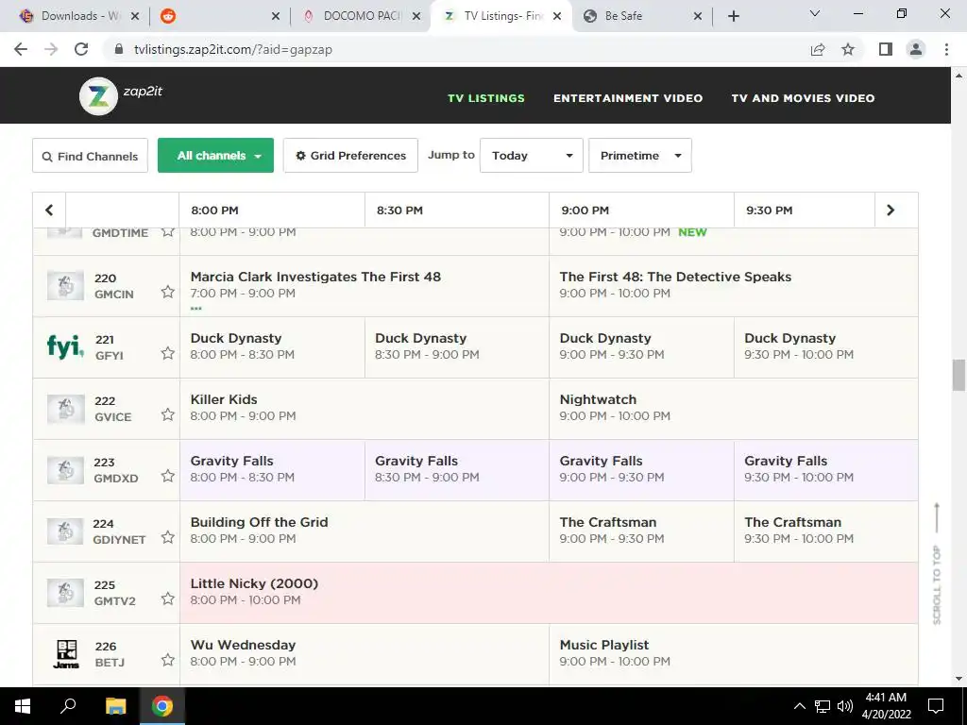
Task: Go to earlier times with left arrow
Action: [x=49, y=211]
